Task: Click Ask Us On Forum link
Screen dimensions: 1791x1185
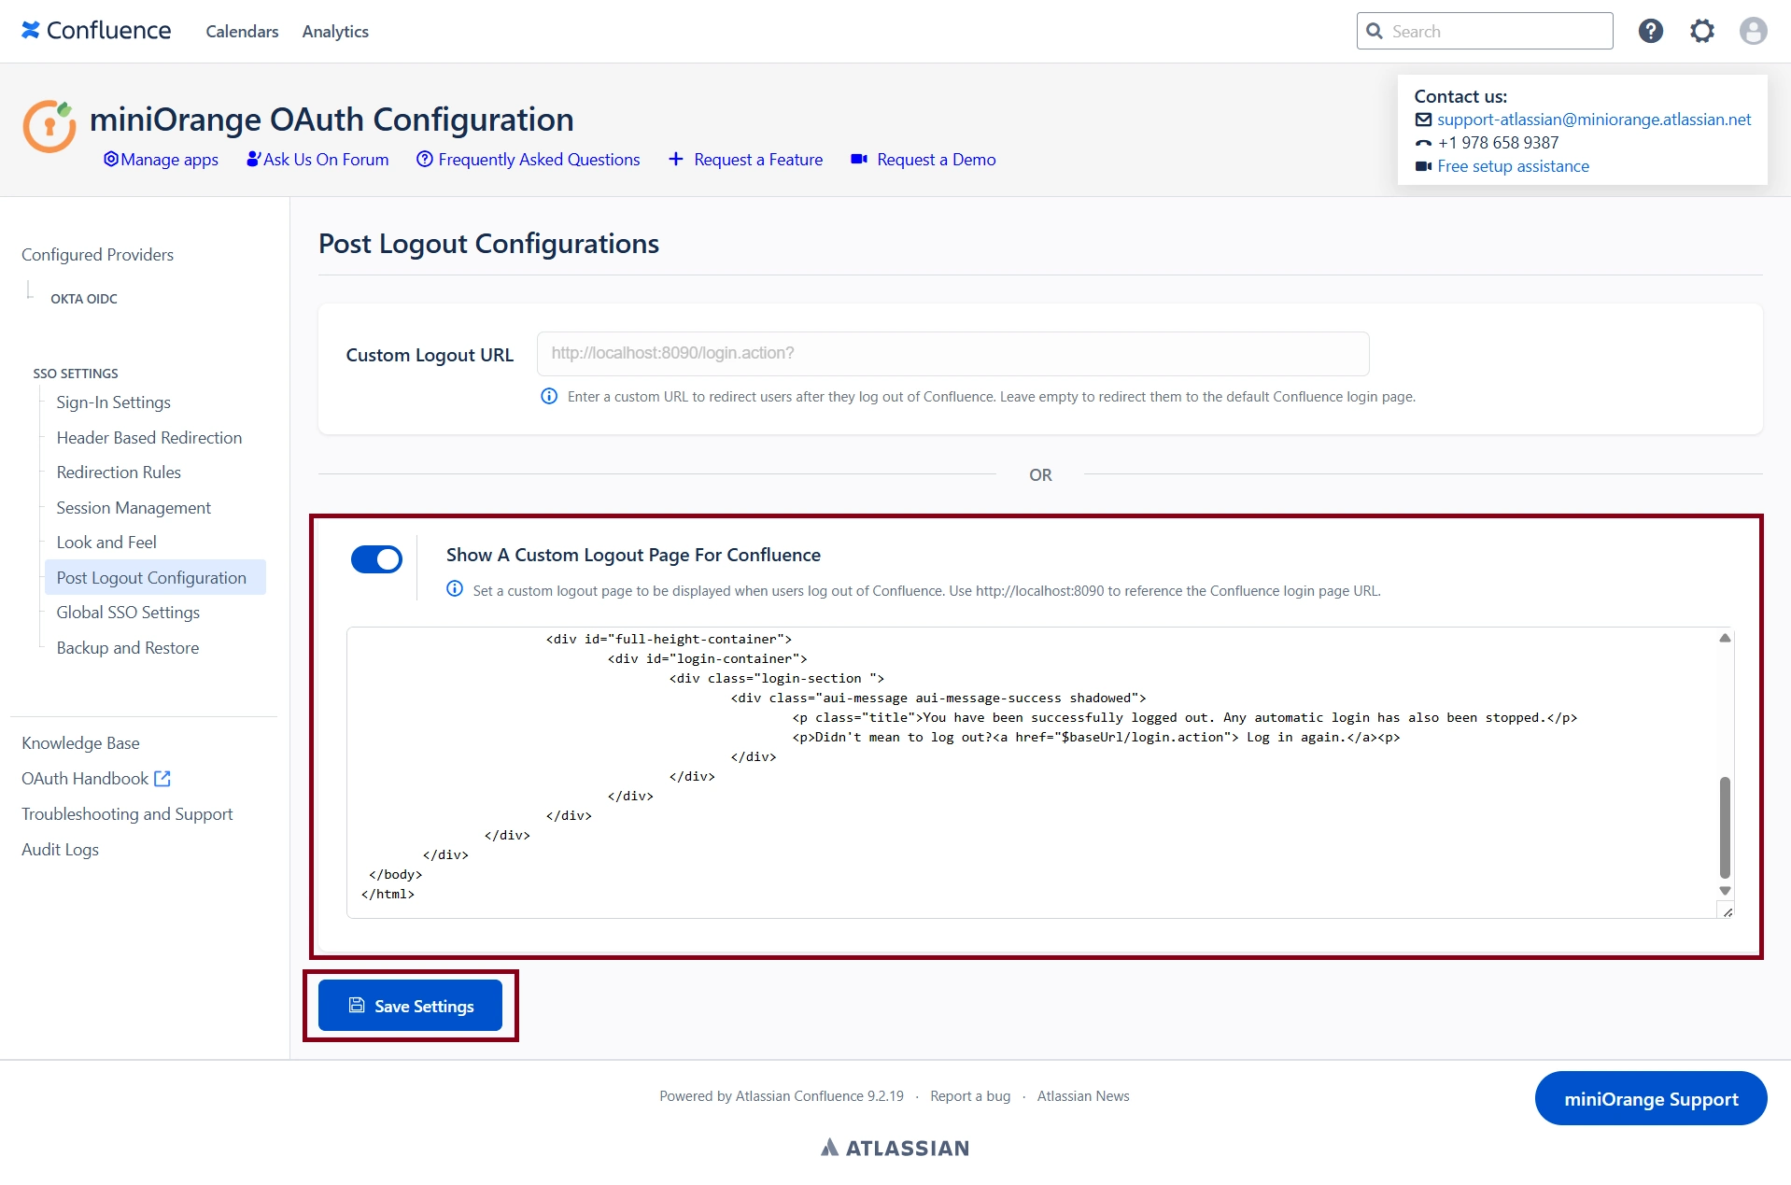Action: pyautogui.click(x=317, y=160)
